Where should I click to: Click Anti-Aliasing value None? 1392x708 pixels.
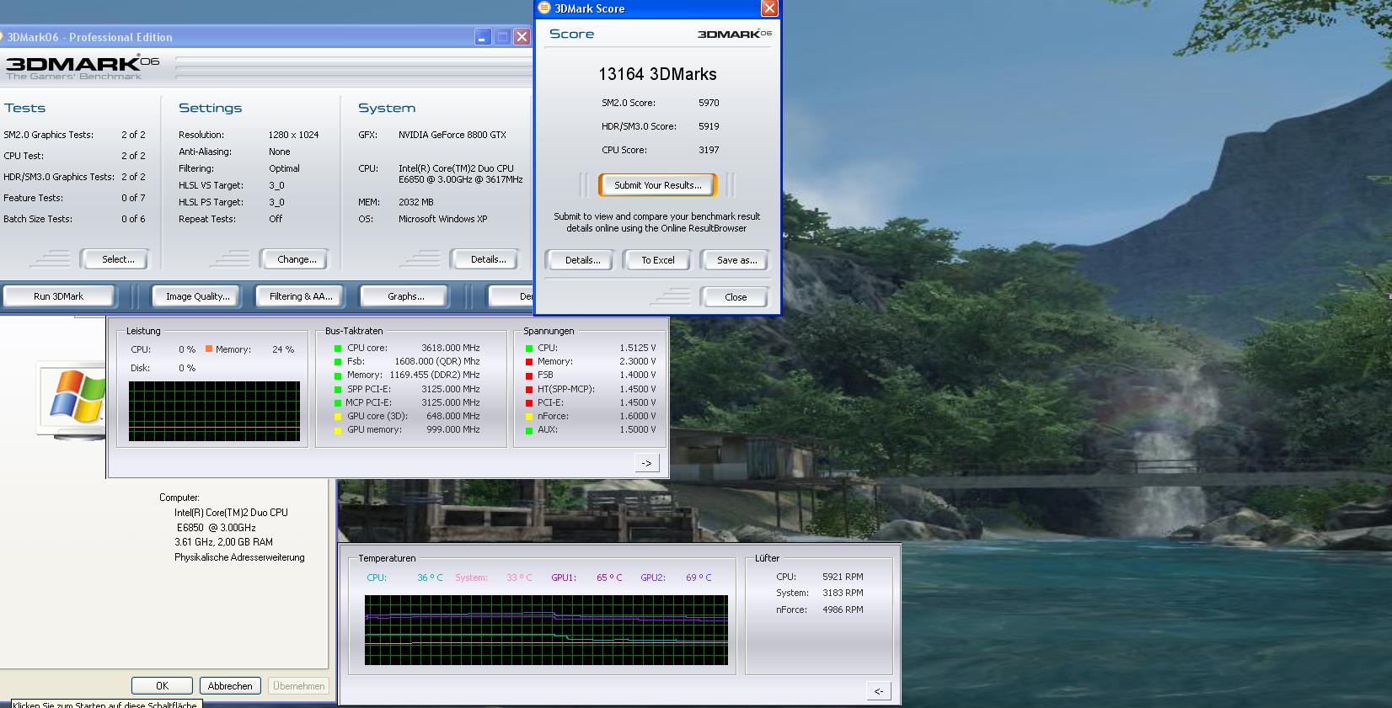(x=279, y=152)
